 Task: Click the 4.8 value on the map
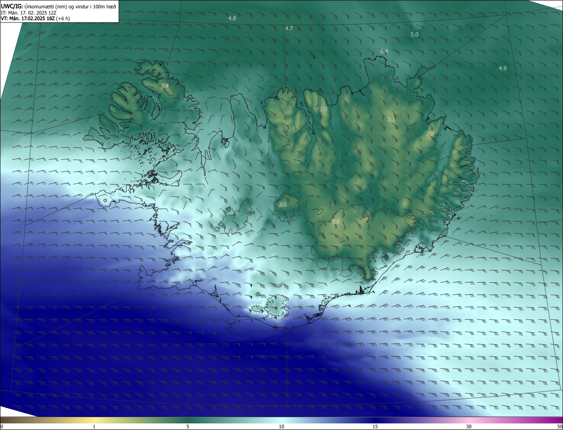pyautogui.click(x=232, y=18)
